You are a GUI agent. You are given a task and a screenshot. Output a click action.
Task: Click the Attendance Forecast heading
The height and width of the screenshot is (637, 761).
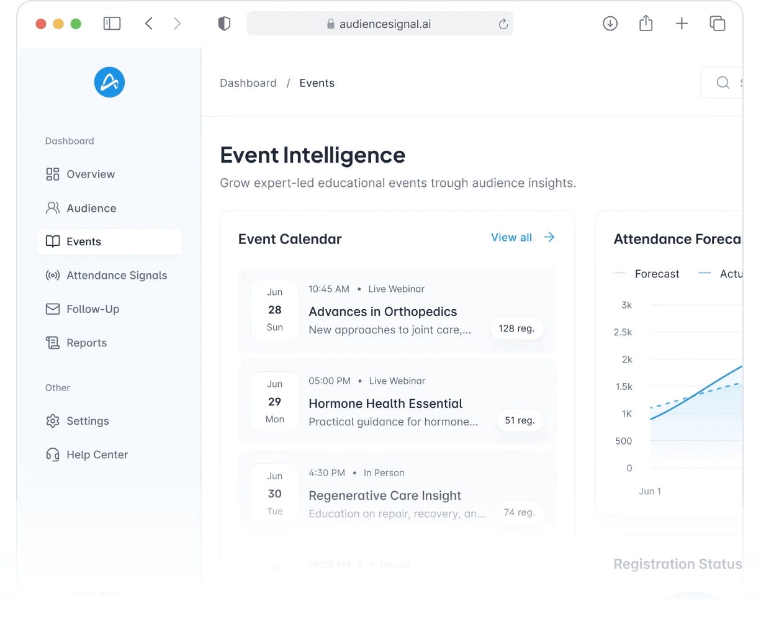pos(678,239)
